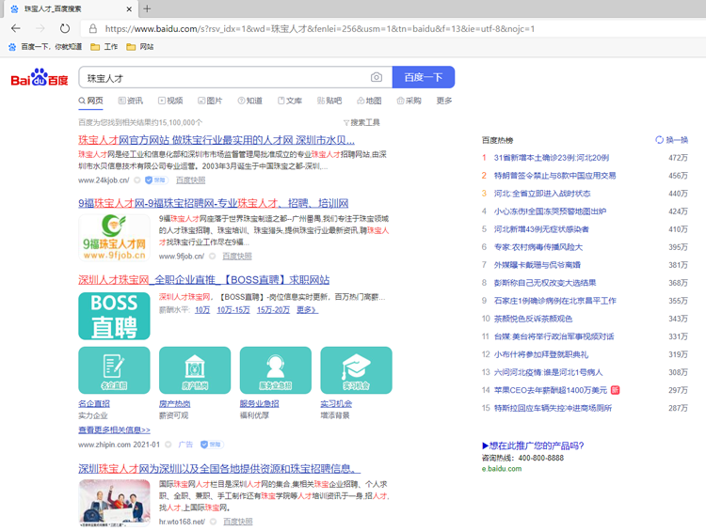The height and width of the screenshot is (531, 706).
Task: Open 百度快照 for www.9fjob.cn result
Action: pos(237,257)
